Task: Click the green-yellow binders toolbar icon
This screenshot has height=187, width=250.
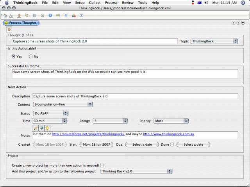Action: pos(58,16)
